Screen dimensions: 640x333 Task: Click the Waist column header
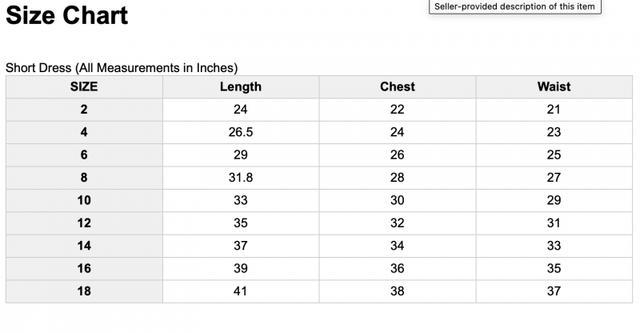coord(554,86)
